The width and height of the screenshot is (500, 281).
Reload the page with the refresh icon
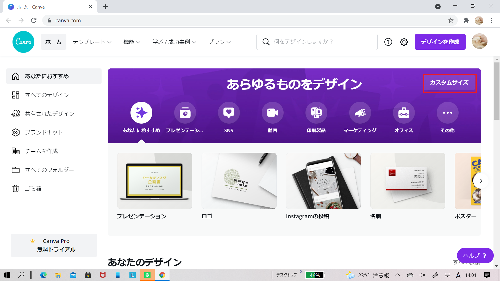(x=34, y=20)
